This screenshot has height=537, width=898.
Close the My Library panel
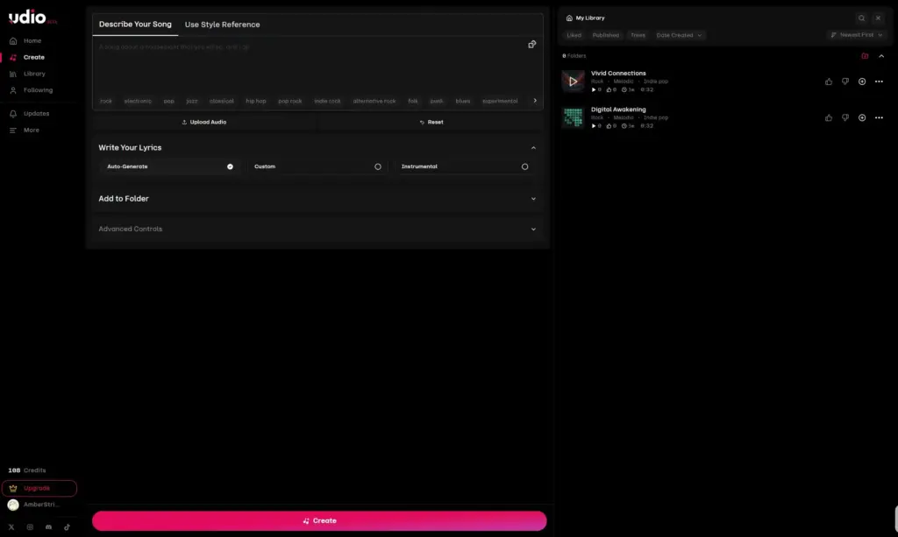878,18
